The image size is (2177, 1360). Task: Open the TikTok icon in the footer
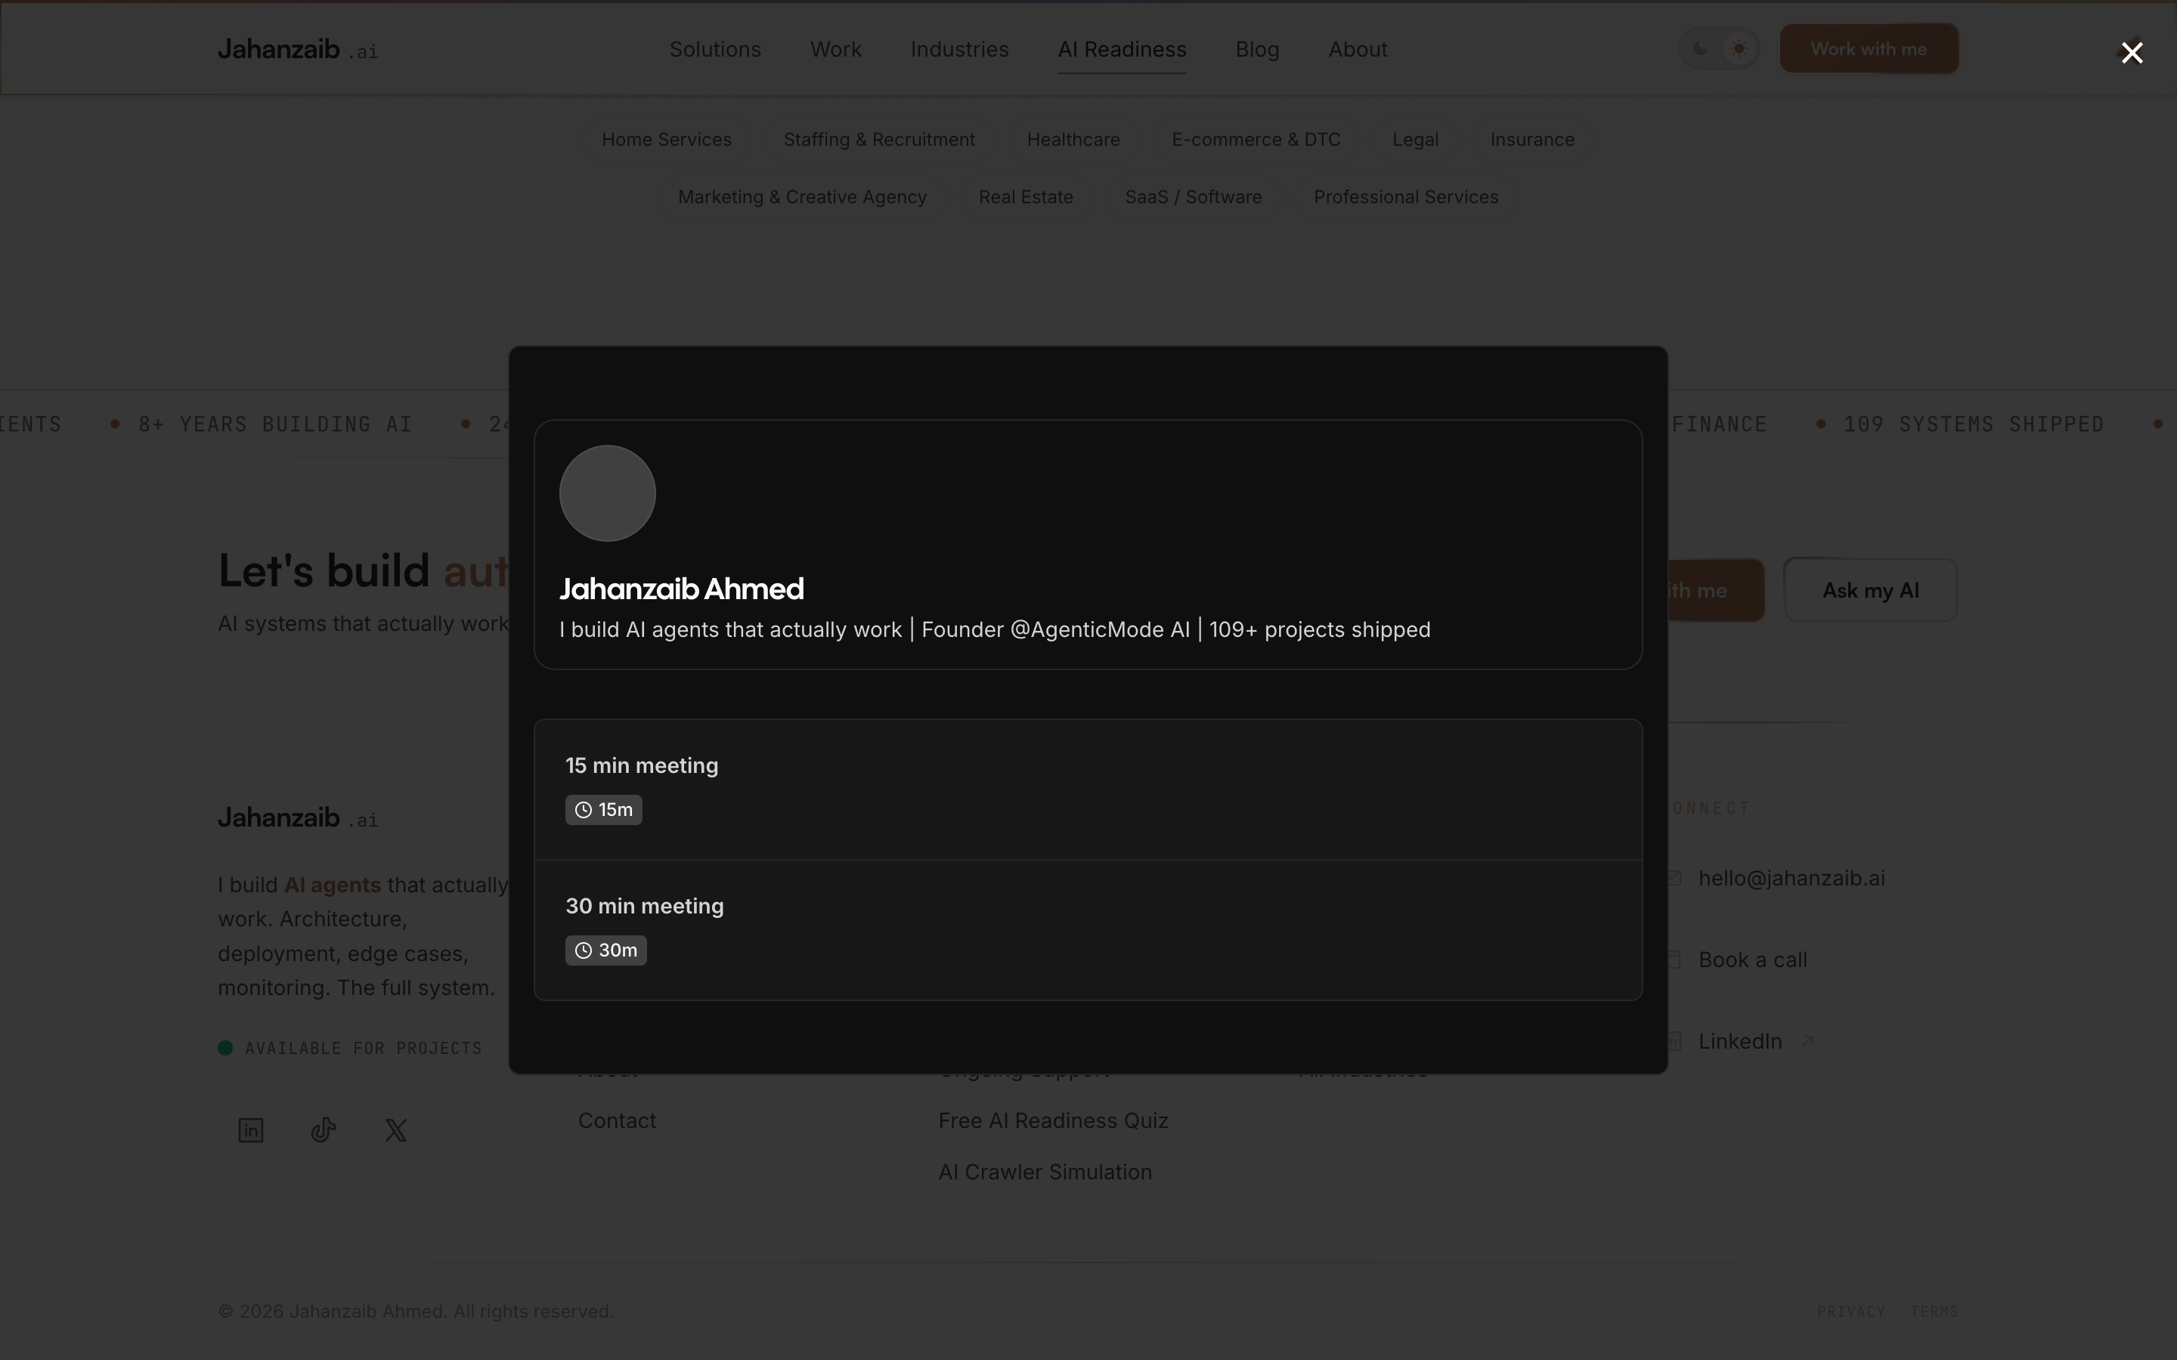[324, 1130]
